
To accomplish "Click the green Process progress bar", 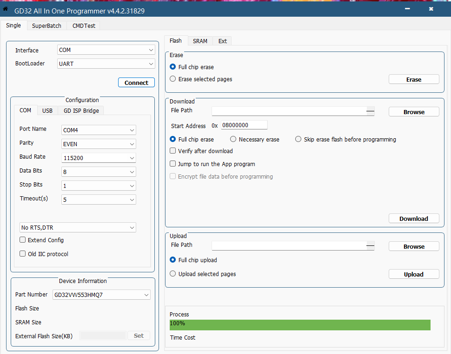I will [300, 324].
